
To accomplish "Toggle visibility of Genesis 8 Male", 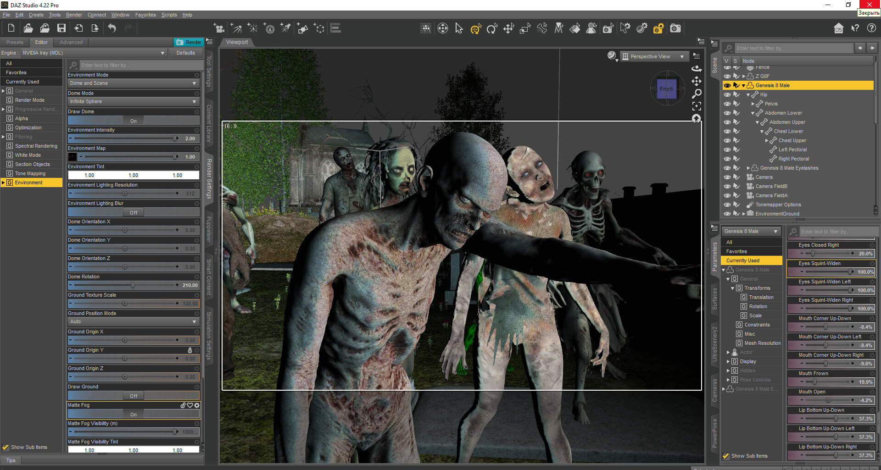I will pos(727,85).
